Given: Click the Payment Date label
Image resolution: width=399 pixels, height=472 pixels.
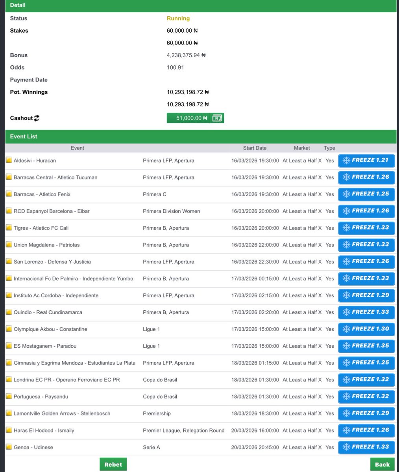Looking at the screenshot, I should point(29,80).
